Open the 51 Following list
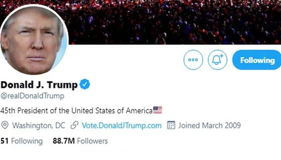Viewport: 281px width, 160px height. [x=22, y=141]
